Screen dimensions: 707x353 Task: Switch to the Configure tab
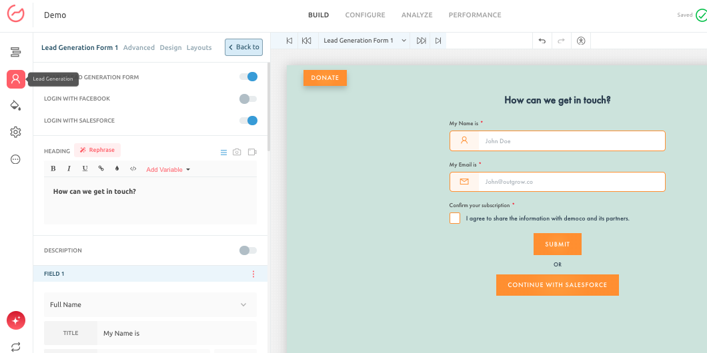click(x=365, y=15)
